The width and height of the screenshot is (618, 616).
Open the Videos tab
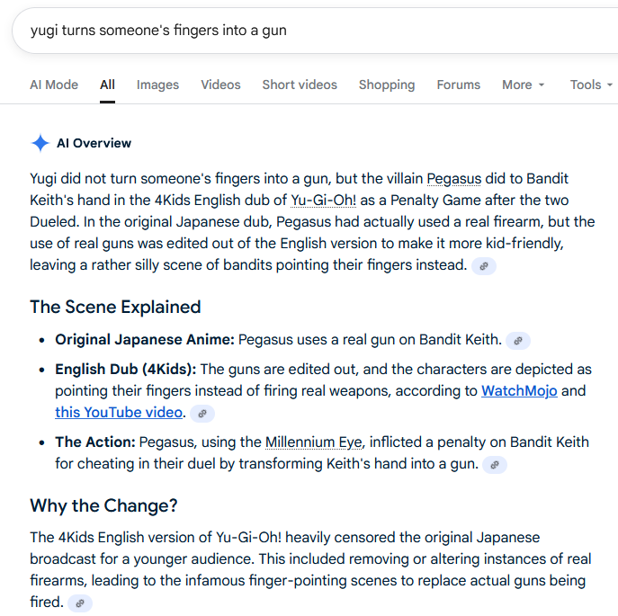pyautogui.click(x=220, y=85)
